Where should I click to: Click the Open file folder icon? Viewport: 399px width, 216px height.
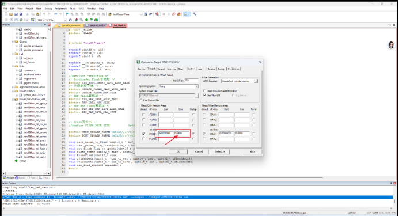click(x=11, y=14)
